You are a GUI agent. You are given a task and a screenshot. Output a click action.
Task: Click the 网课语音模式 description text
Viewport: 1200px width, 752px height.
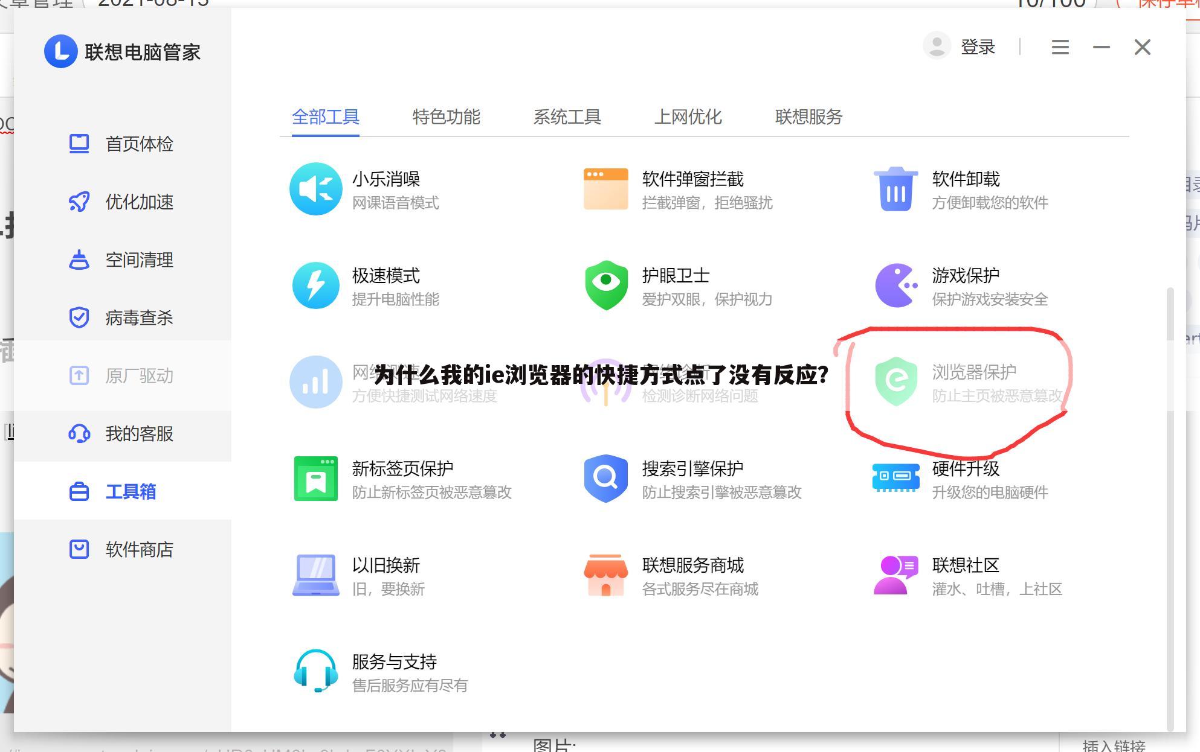(396, 203)
